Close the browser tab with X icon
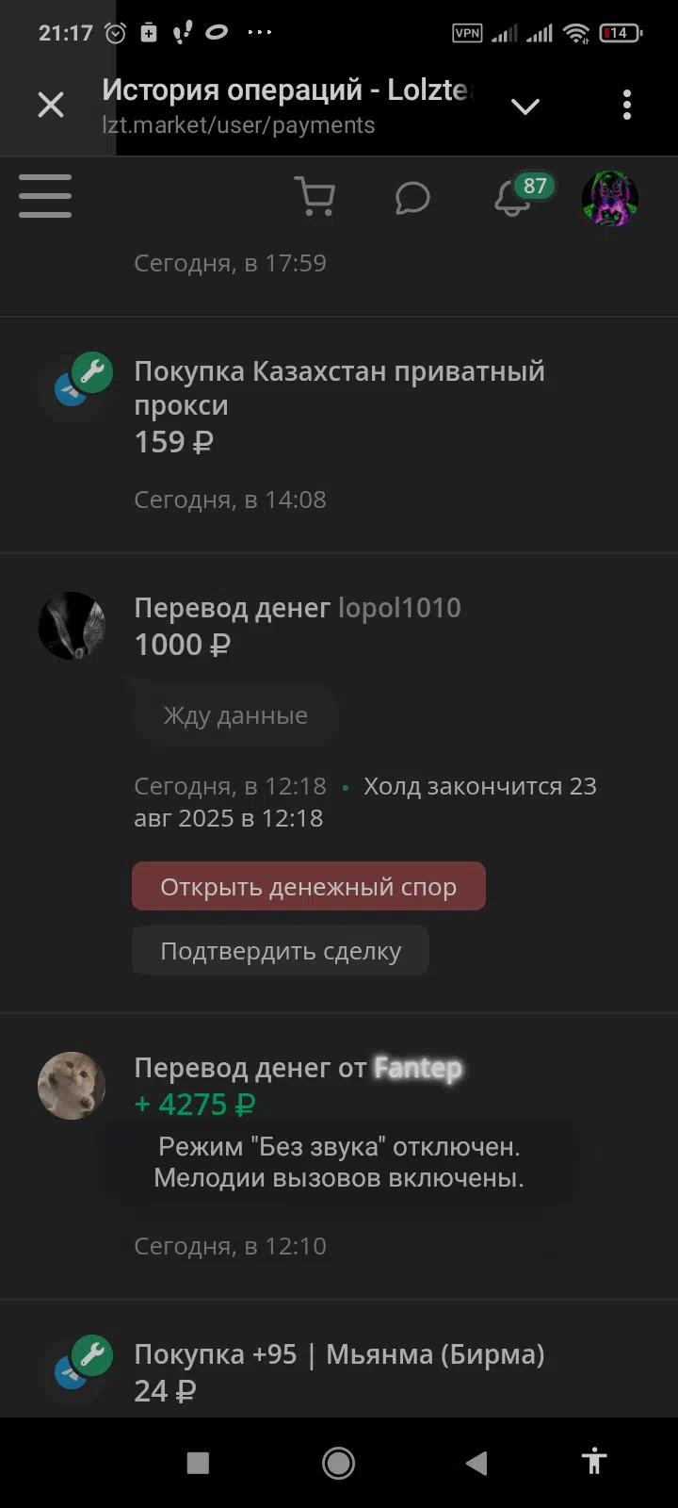The width and height of the screenshot is (678, 1508). coord(51,105)
